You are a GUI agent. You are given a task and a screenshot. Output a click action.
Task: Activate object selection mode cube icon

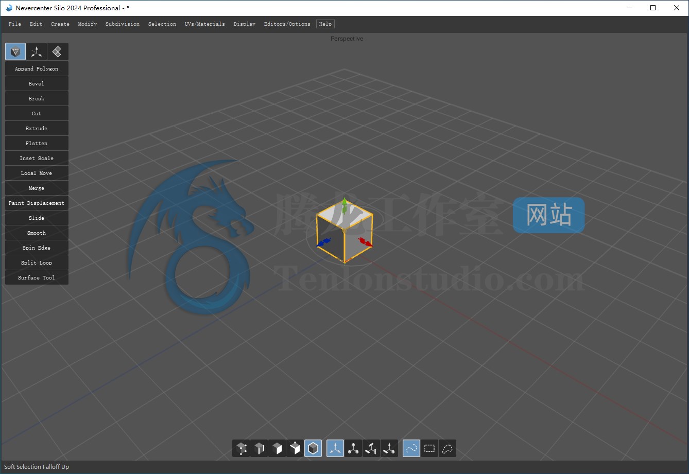click(313, 448)
